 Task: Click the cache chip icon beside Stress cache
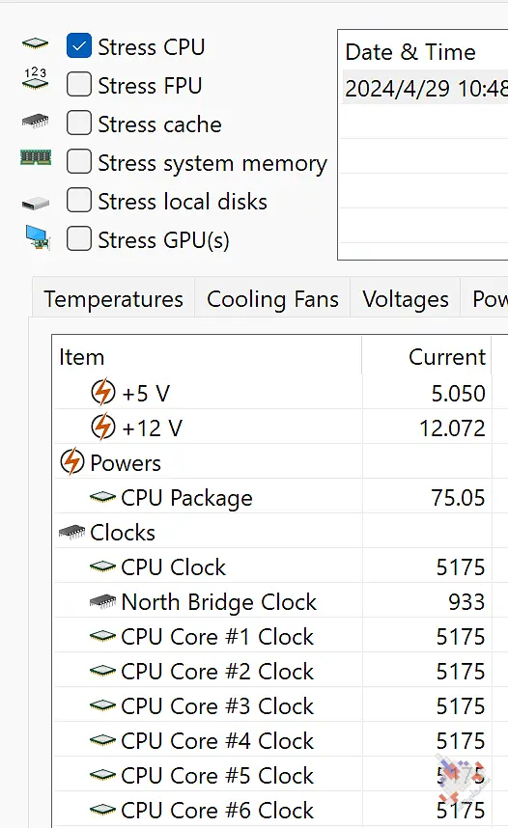click(x=35, y=122)
